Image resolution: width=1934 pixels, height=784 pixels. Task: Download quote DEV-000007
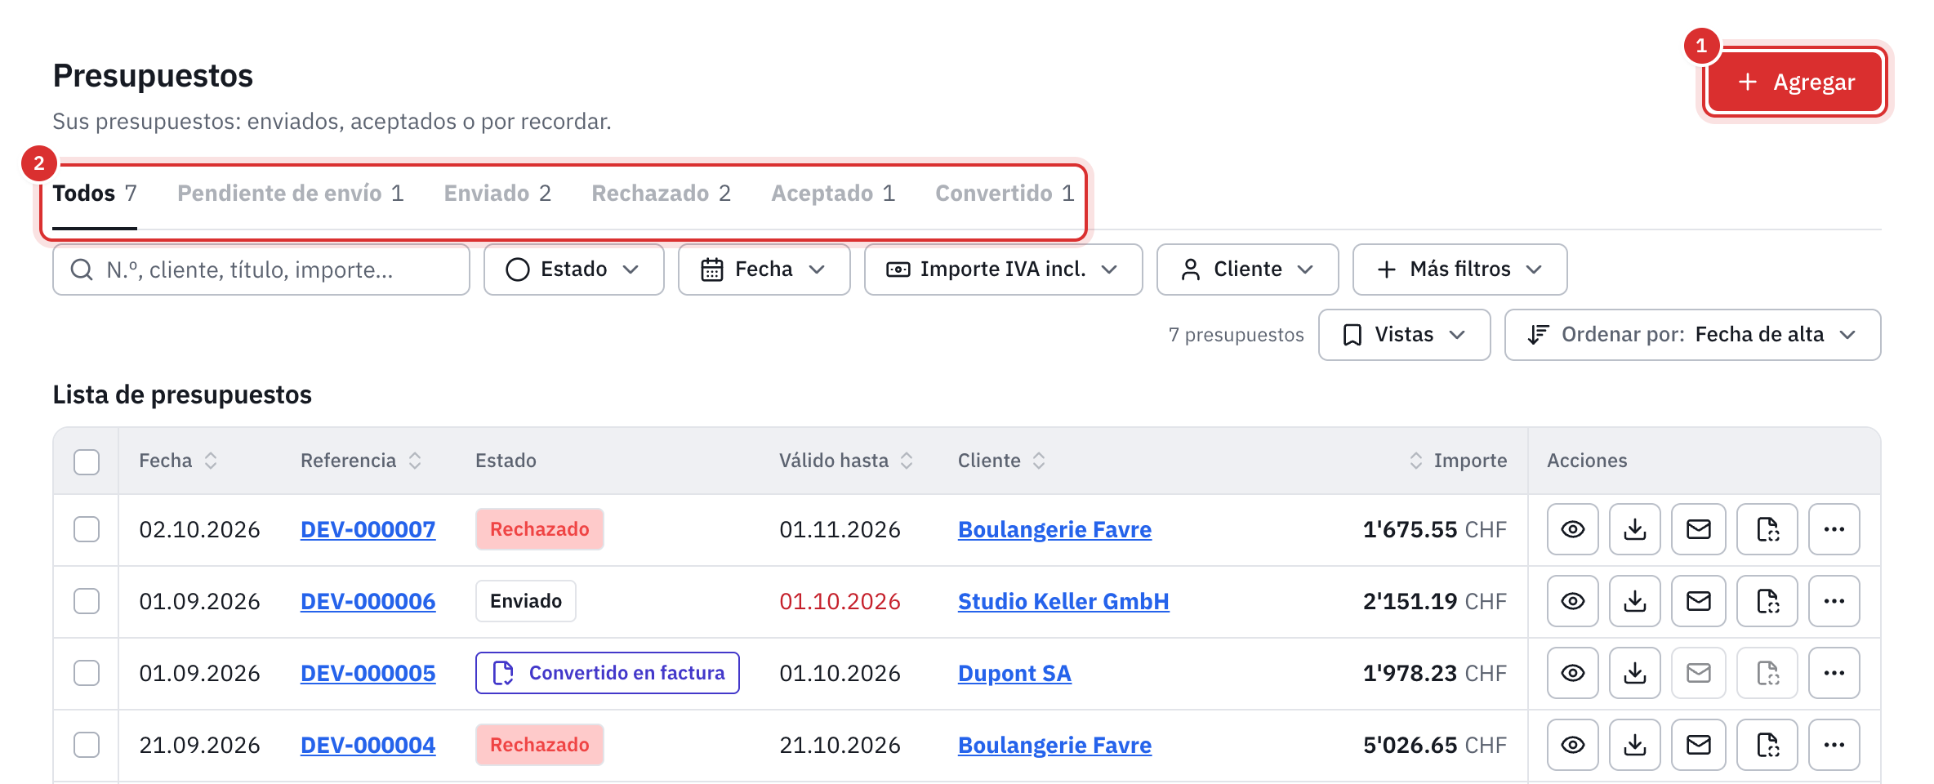pos(1634,529)
